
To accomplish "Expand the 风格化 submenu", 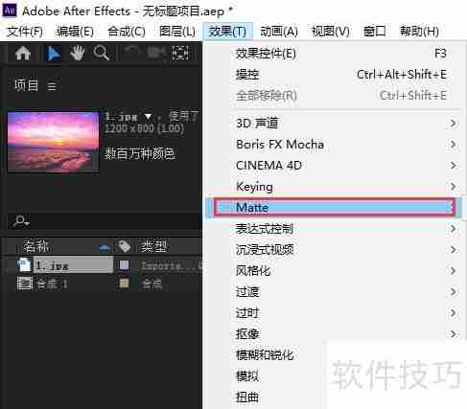I will click(333, 271).
